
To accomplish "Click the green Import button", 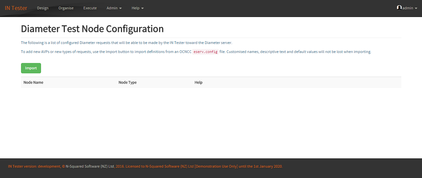I will coord(31,68).
